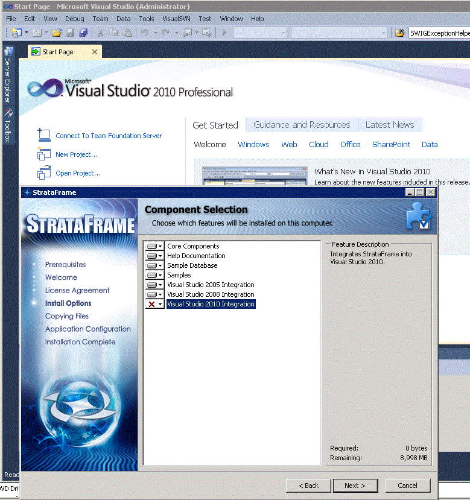Click the Connect To Team Foundation Server icon
This screenshot has height=500, width=470.
[44, 135]
